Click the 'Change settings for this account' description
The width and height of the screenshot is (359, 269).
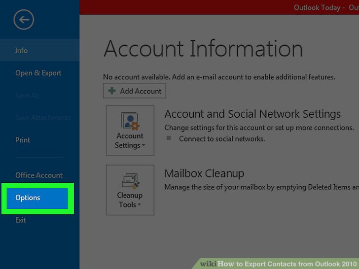[x=259, y=128]
